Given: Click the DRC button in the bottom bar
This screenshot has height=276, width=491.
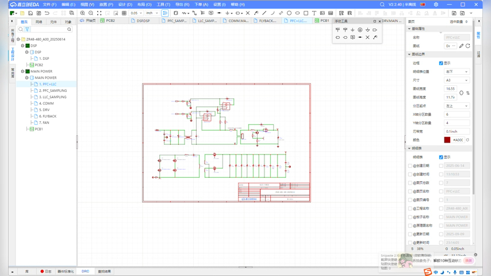Looking at the screenshot, I should point(85,271).
